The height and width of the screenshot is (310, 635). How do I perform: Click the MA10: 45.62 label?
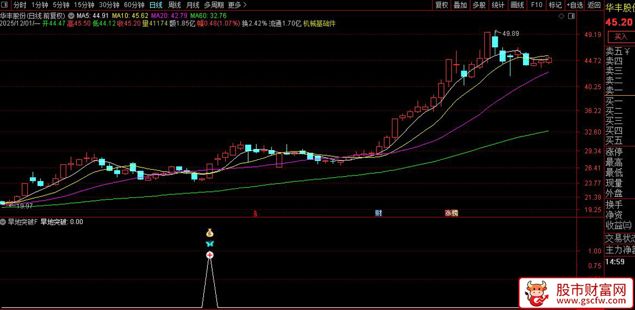[130, 16]
